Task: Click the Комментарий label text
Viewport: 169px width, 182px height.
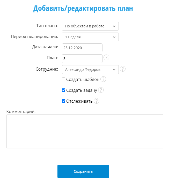Action: [x=21, y=111]
